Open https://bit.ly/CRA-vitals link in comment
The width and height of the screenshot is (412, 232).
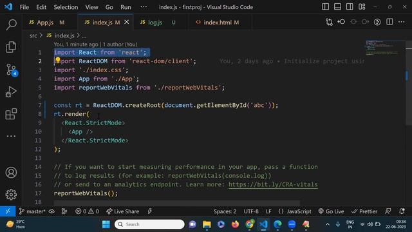point(273,184)
